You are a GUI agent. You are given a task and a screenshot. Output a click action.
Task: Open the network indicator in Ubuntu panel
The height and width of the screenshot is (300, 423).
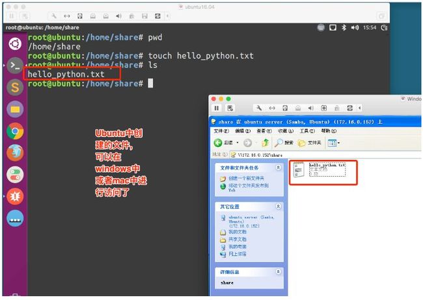pyautogui.click(x=333, y=27)
